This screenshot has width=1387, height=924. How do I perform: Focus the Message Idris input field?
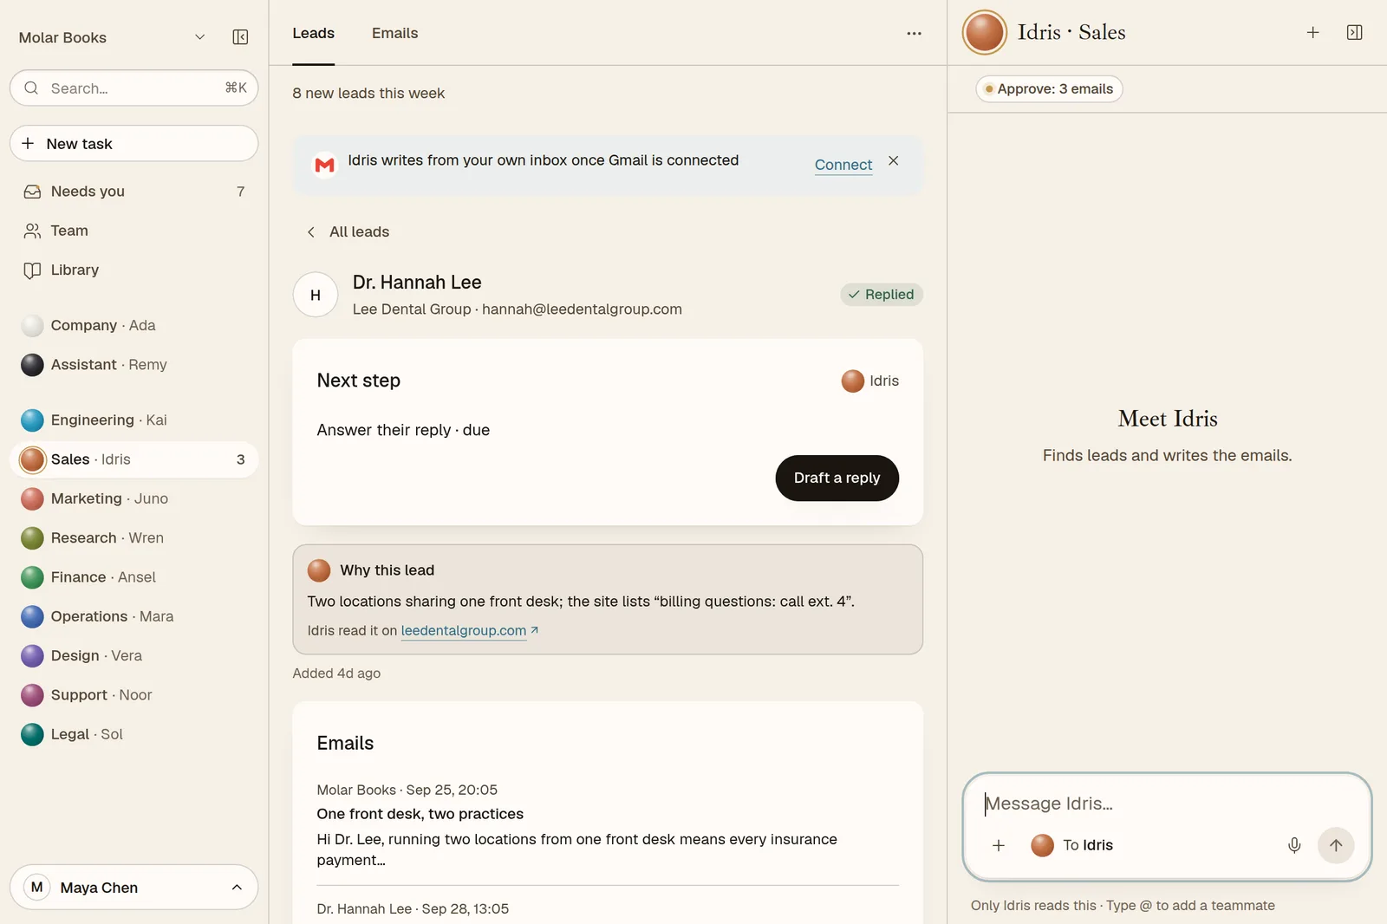pyautogui.click(x=1167, y=804)
